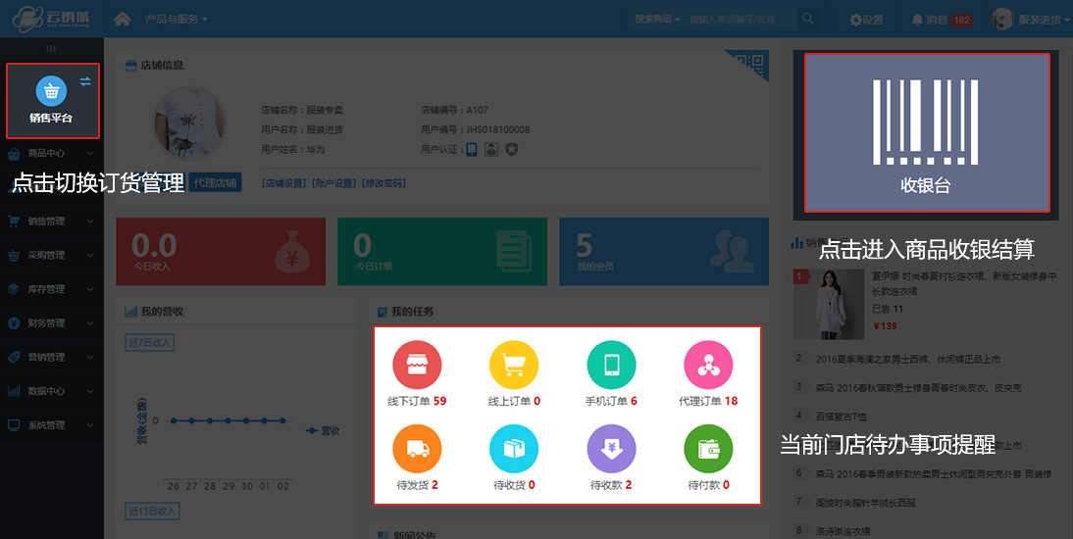Open the 待收款 purple icon

[x=611, y=449]
